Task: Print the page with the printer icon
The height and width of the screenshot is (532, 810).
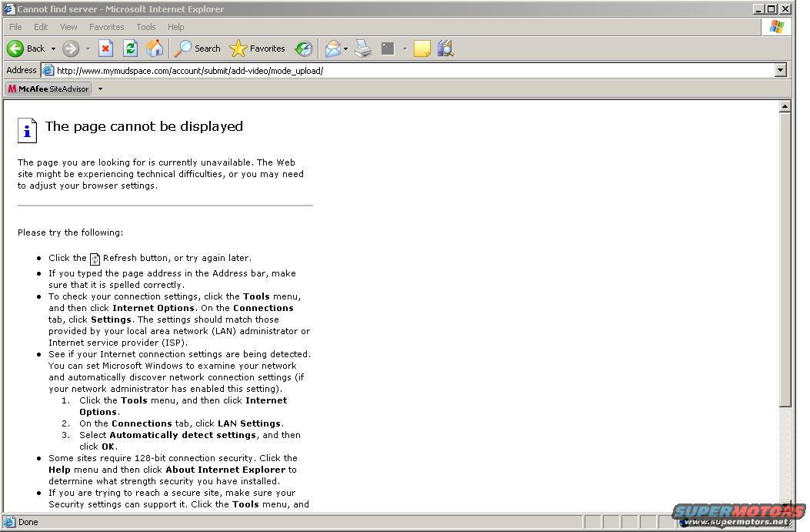Action: point(363,49)
